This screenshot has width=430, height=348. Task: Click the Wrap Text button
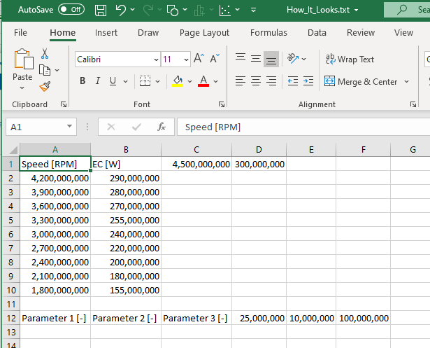point(350,60)
